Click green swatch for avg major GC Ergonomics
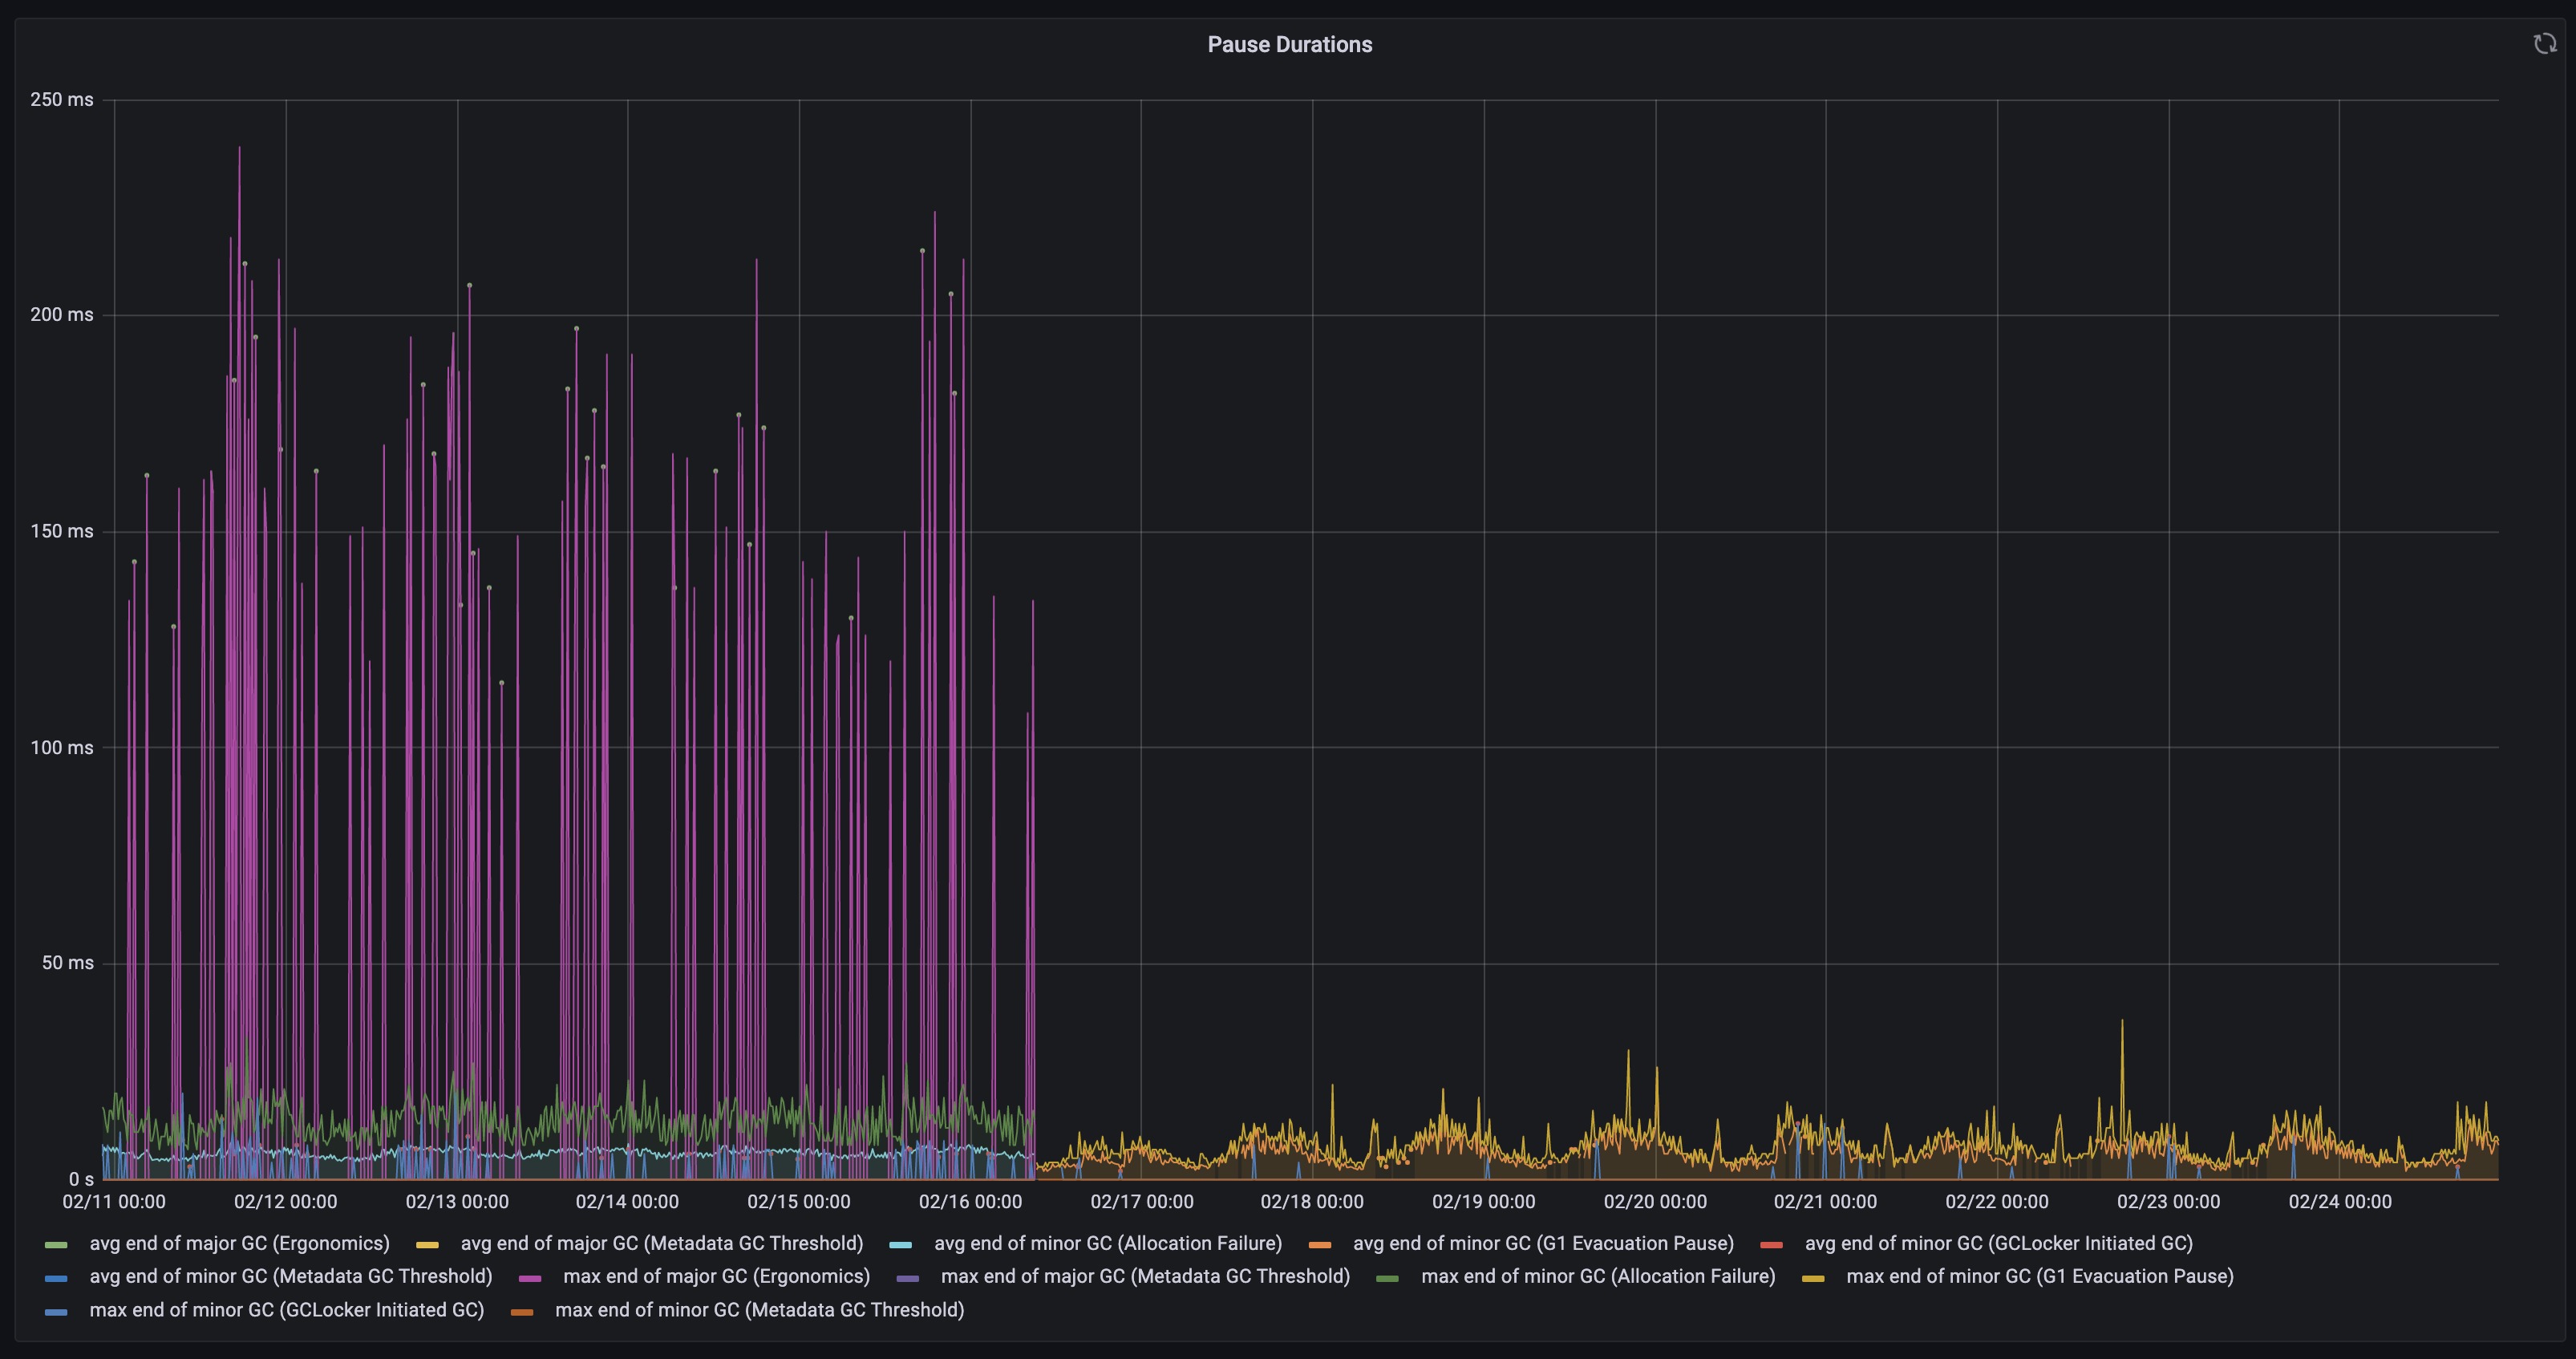 (56, 1244)
